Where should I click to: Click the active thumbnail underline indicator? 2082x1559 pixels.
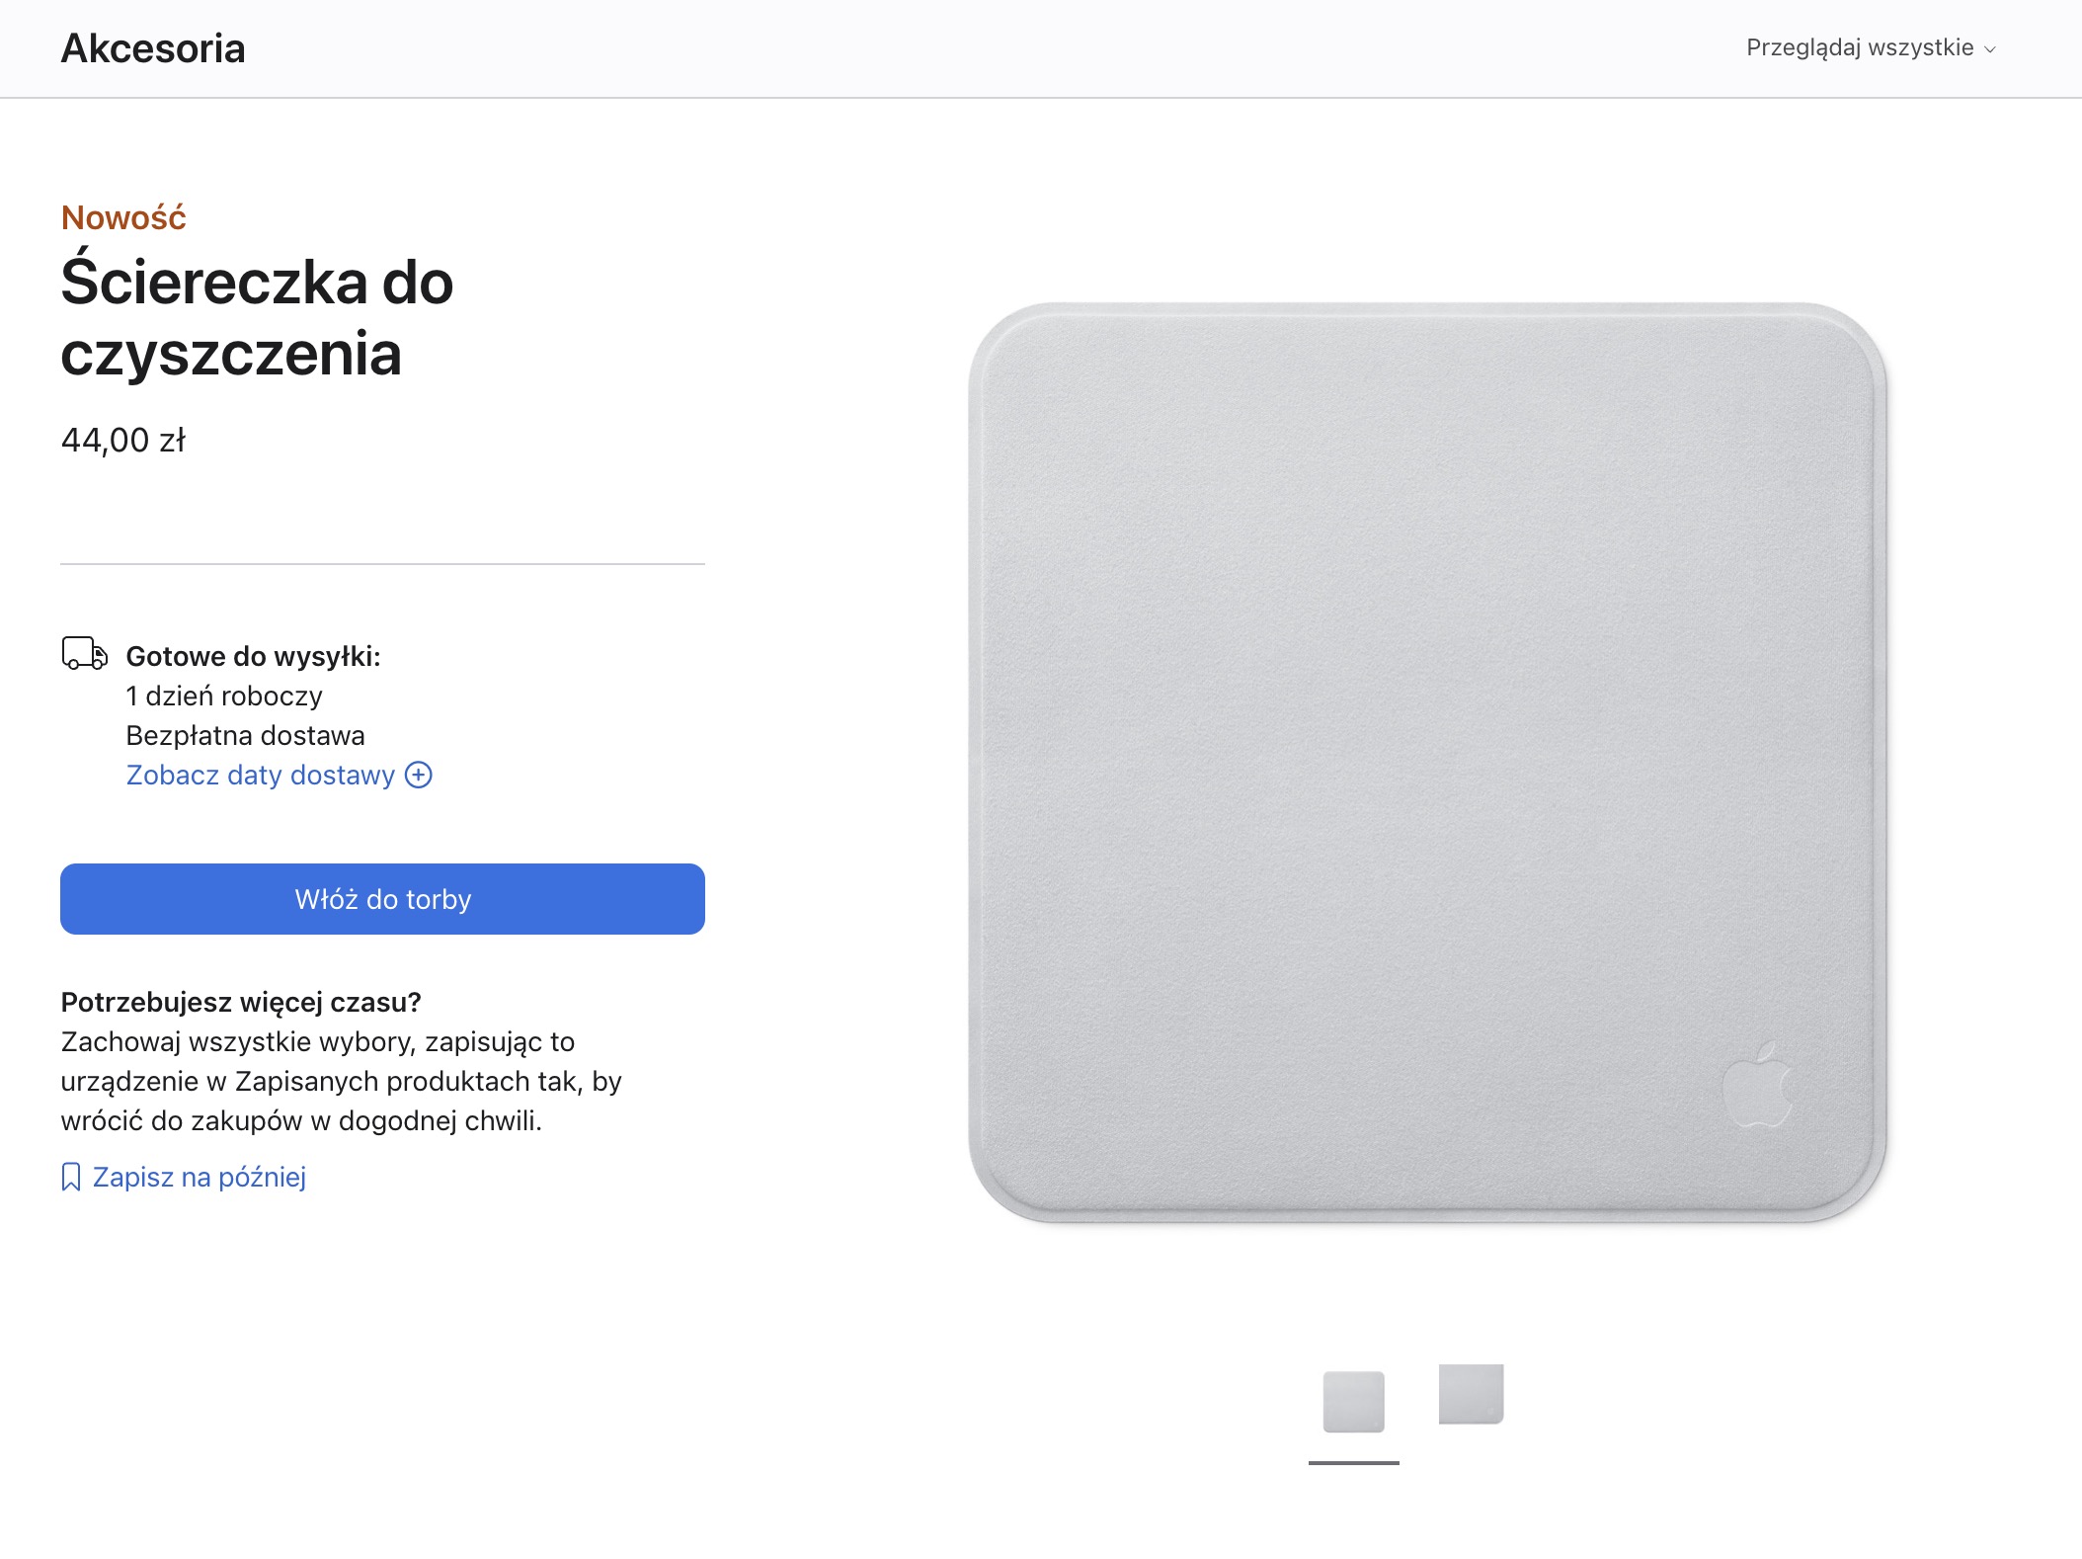point(1354,1463)
